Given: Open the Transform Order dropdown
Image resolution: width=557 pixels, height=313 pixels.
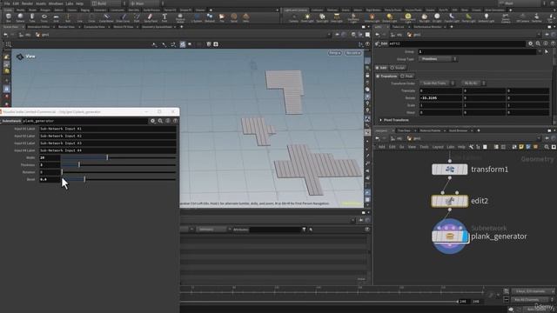Looking at the screenshot, I should [x=437, y=83].
